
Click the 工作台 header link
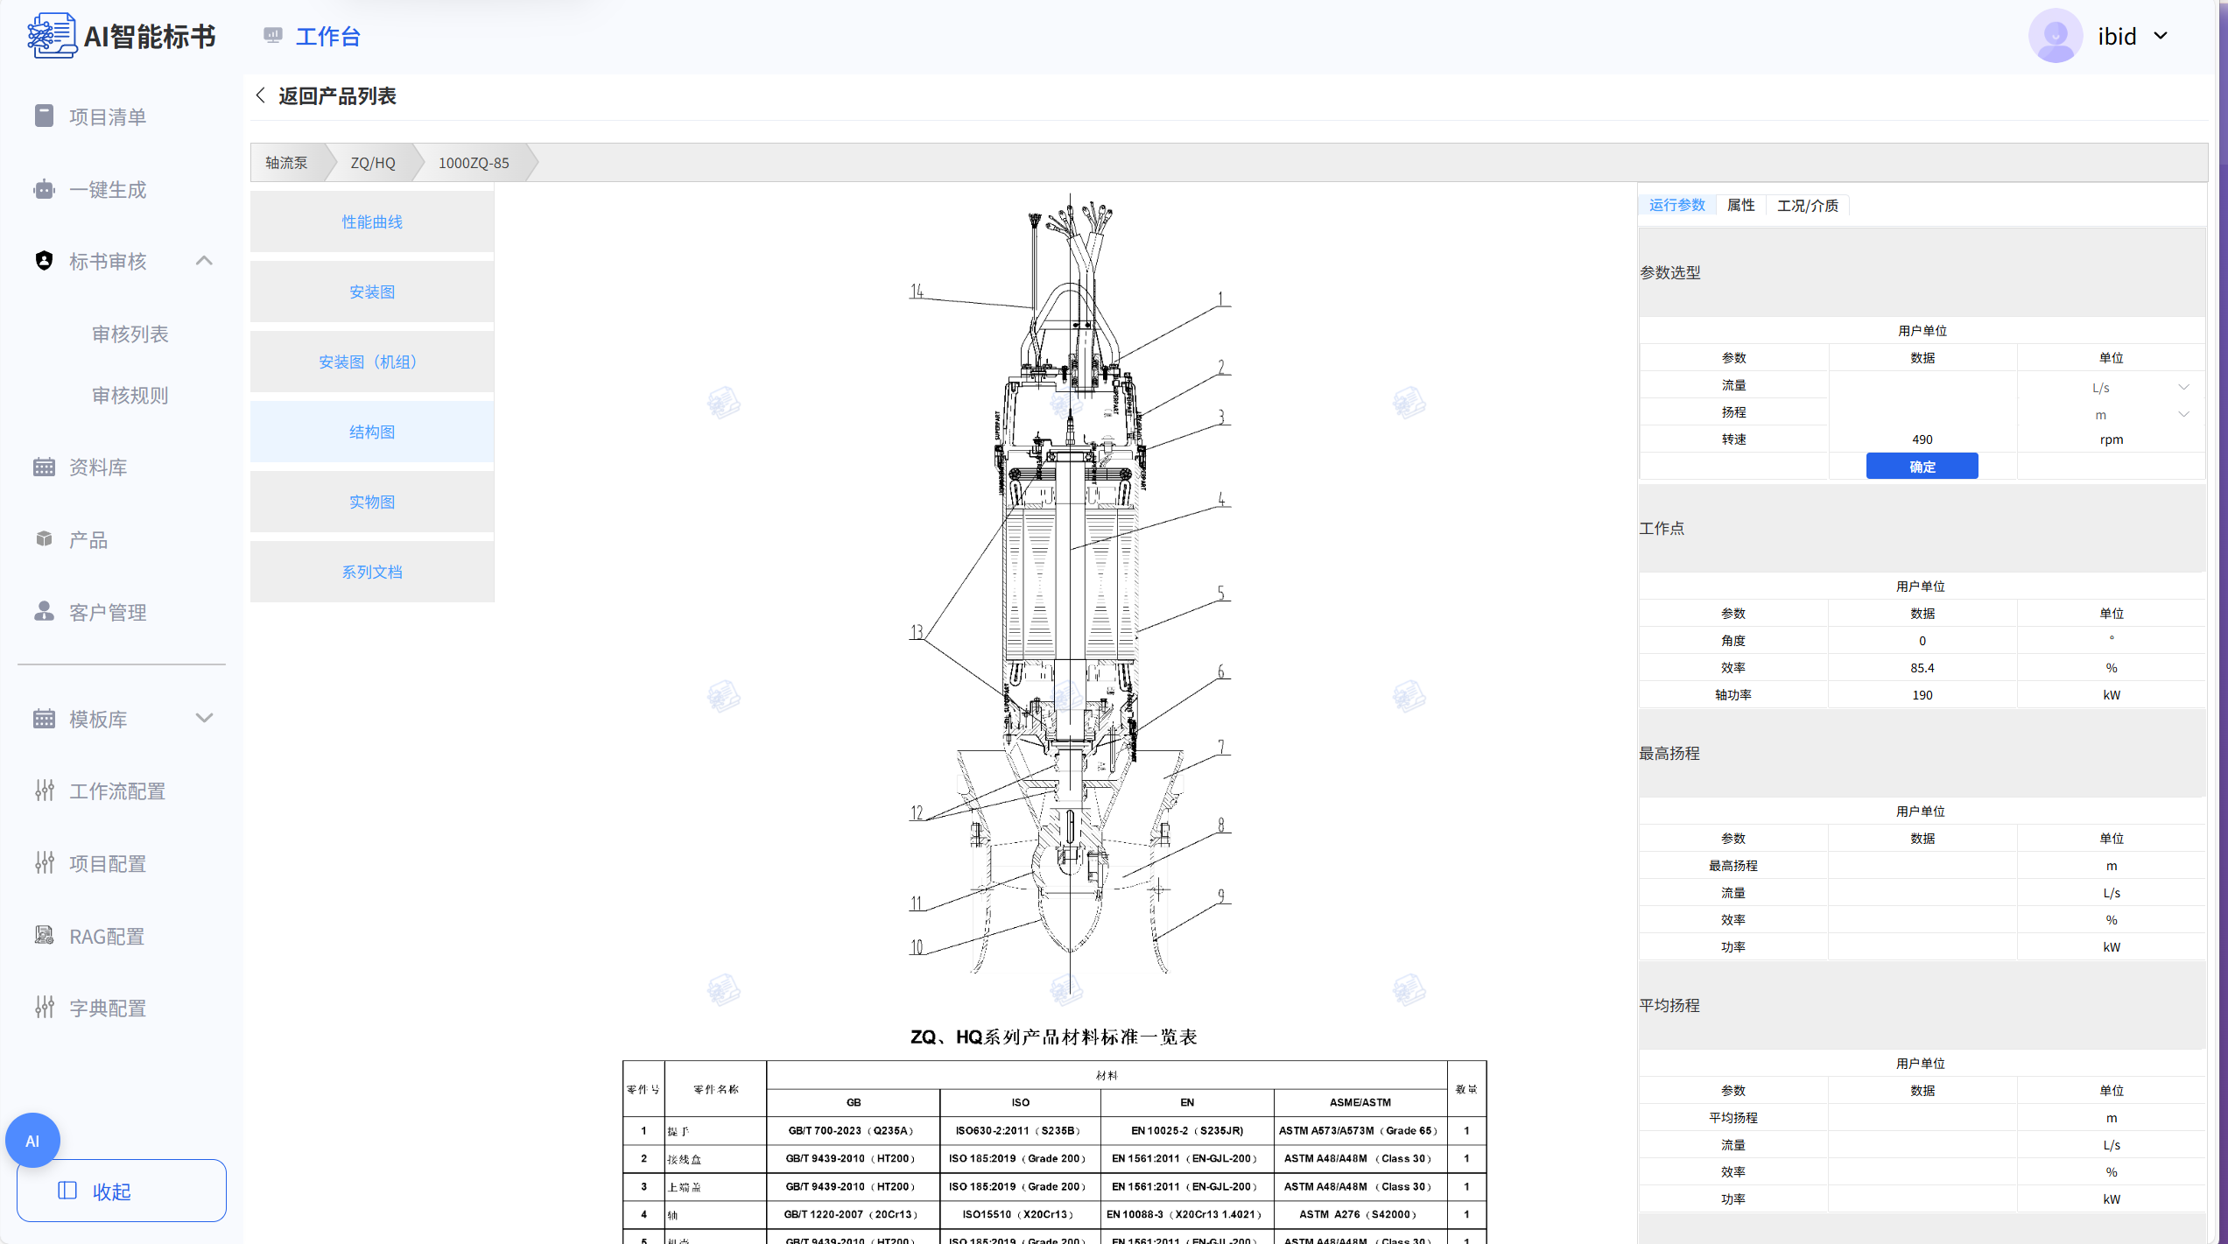coord(327,36)
